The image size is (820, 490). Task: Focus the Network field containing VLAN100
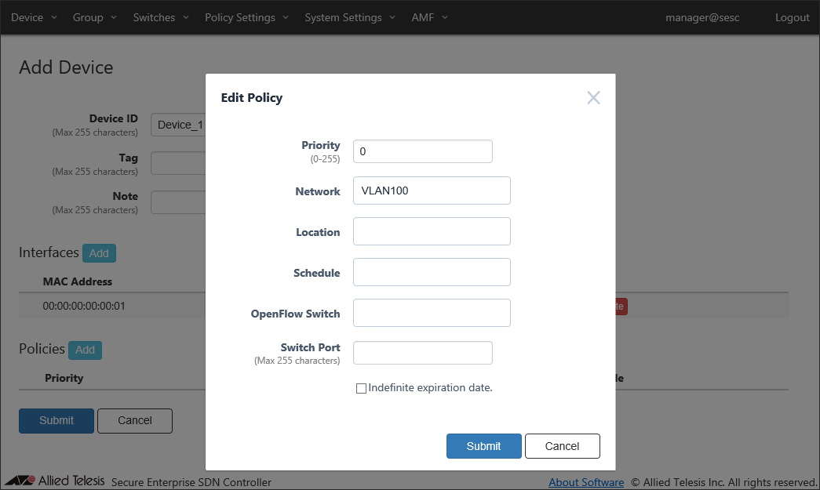[432, 191]
